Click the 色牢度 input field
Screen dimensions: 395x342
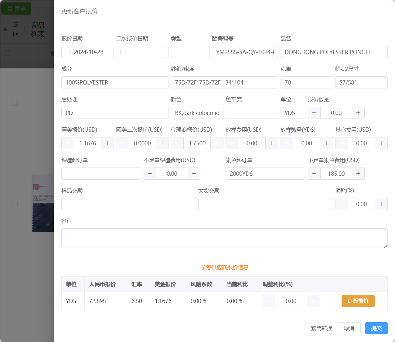tap(251, 113)
